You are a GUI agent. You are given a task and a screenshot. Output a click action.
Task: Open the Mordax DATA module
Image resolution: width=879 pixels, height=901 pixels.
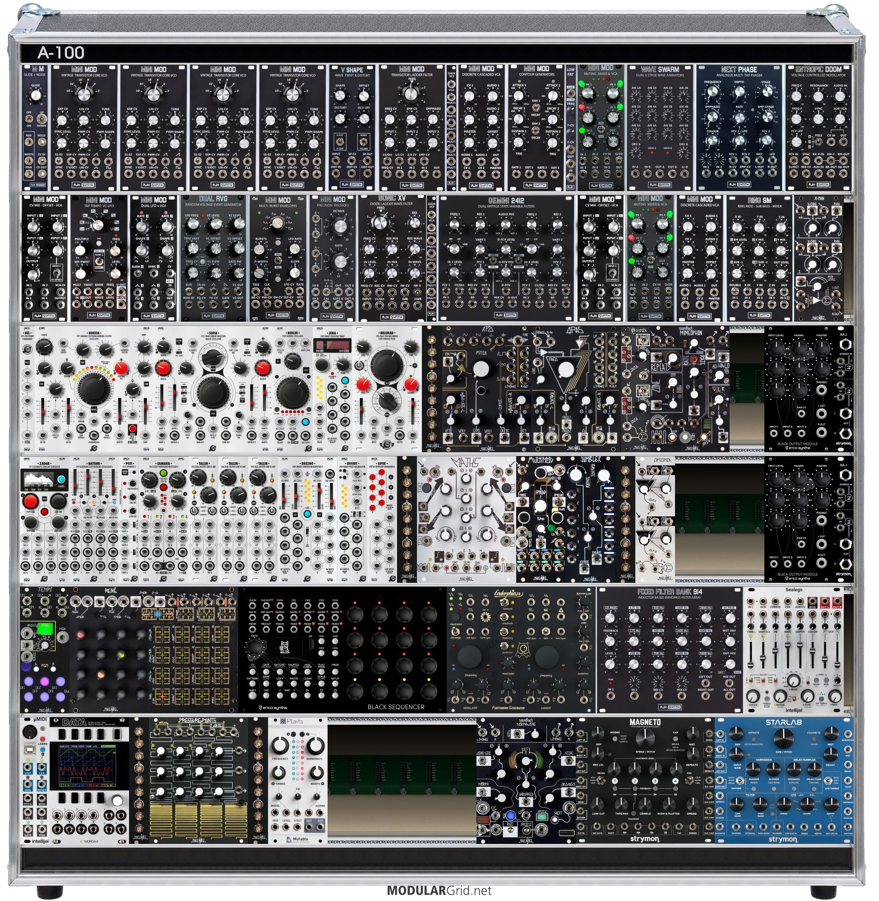[x=89, y=780]
